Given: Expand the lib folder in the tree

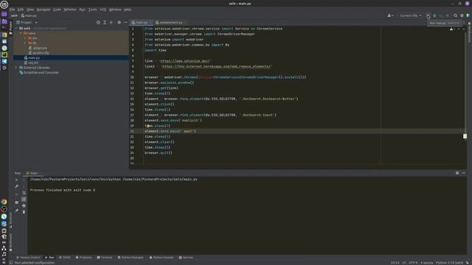Looking at the screenshot, I should 25,43.
